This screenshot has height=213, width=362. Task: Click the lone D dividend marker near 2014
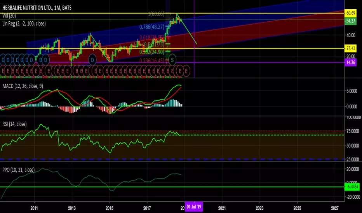coord(92,60)
